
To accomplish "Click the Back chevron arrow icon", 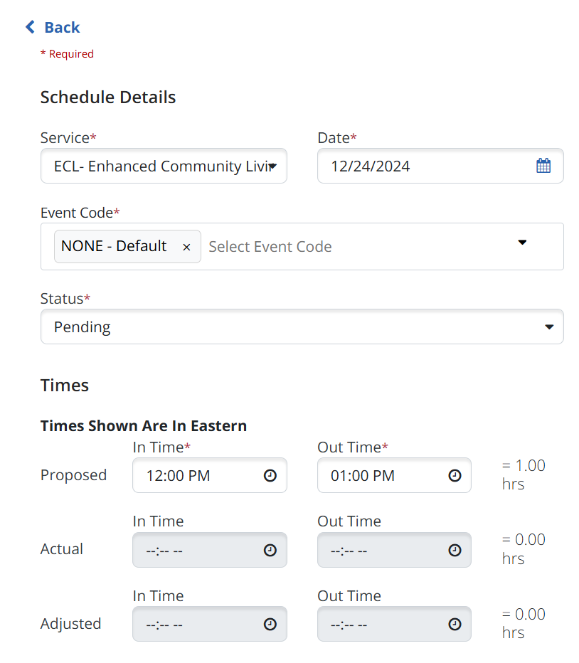I will (x=30, y=28).
